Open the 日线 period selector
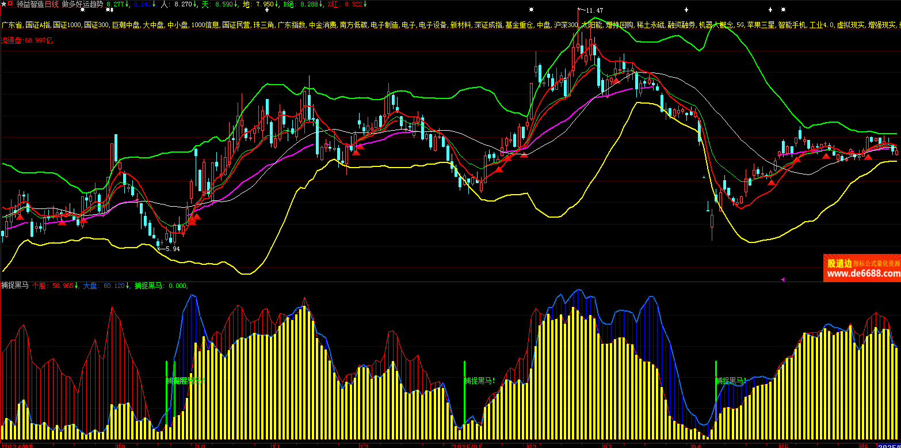 click(x=52, y=4)
